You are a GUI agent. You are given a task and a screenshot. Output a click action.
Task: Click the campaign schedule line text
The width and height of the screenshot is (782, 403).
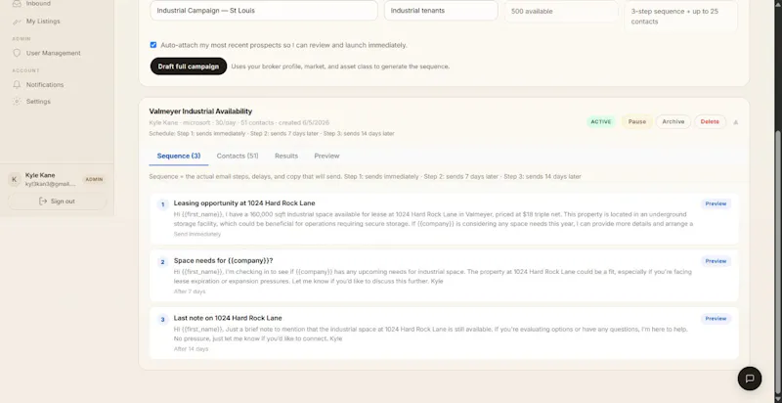(272, 134)
